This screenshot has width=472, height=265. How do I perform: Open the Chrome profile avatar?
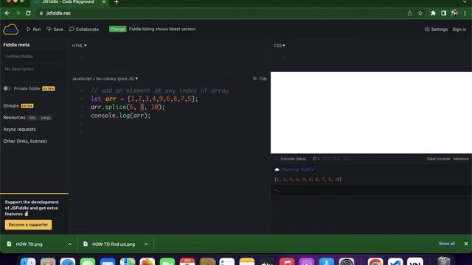[454, 13]
